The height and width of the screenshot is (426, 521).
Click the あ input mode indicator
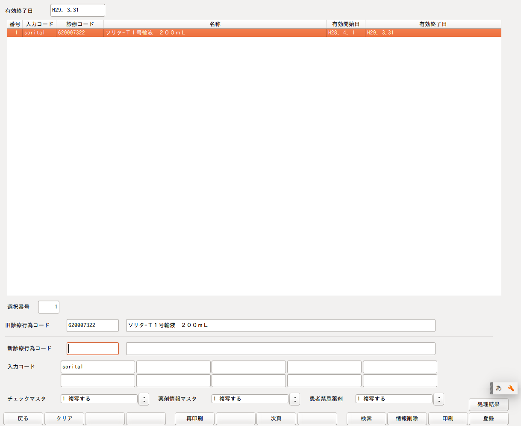coord(499,388)
